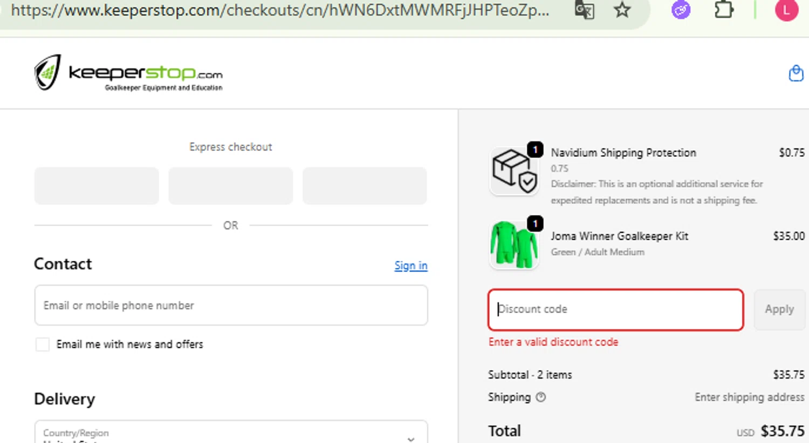The image size is (809, 443).
Task: Click the keeperstop.com logo
Action: [x=128, y=73]
